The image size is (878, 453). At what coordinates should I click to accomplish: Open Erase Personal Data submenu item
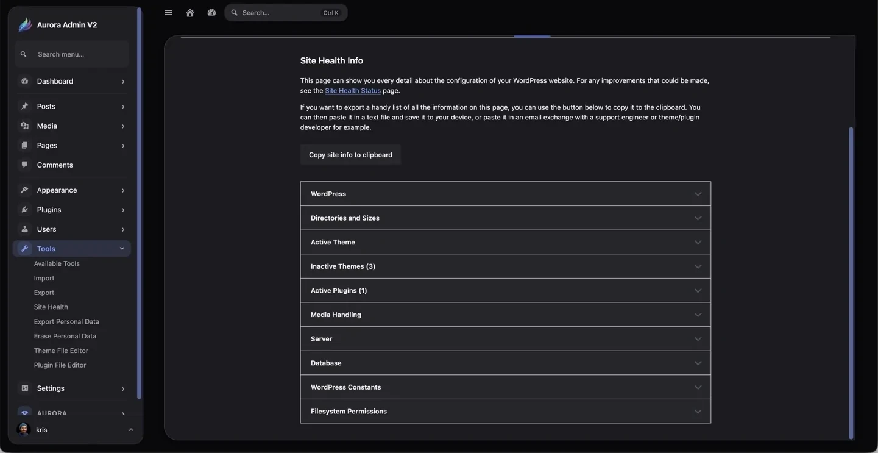(x=65, y=336)
